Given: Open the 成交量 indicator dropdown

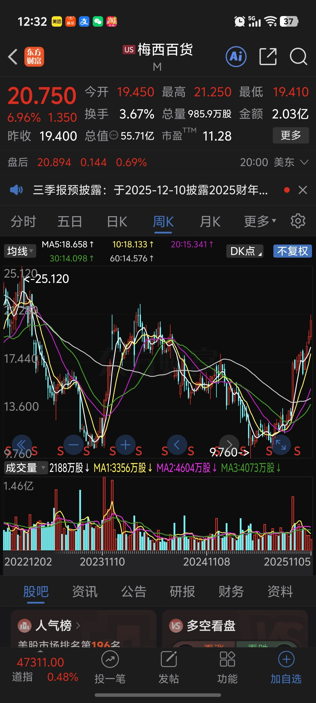Looking at the screenshot, I should pyautogui.click(x=26, y=468).
